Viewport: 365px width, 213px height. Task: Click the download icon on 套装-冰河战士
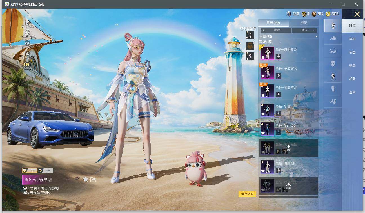click(x=288, y=184)
